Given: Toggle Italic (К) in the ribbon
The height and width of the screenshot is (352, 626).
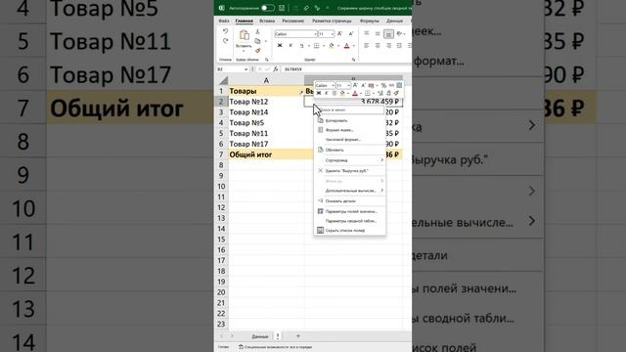Looking at the screenshot, I should 291,46.
